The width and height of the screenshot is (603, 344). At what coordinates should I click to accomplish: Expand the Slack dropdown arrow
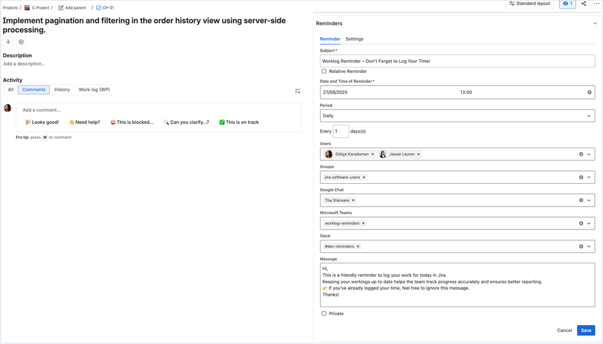coord(589,246)
